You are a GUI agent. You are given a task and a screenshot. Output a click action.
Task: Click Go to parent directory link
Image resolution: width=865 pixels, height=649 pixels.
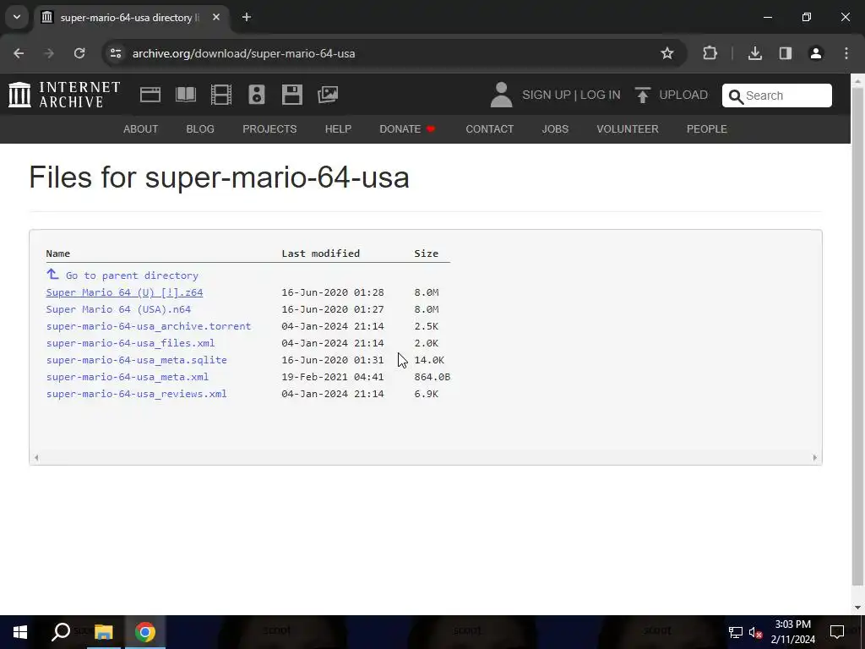(x=132, y=275)
